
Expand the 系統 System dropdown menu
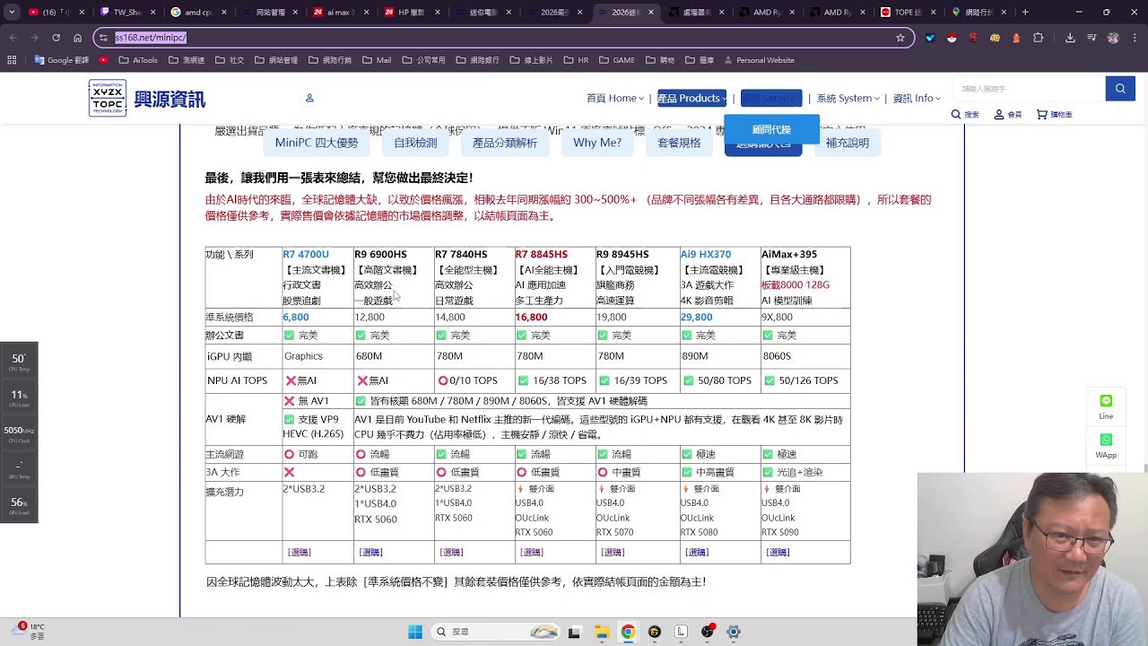(x=848, y=98)
